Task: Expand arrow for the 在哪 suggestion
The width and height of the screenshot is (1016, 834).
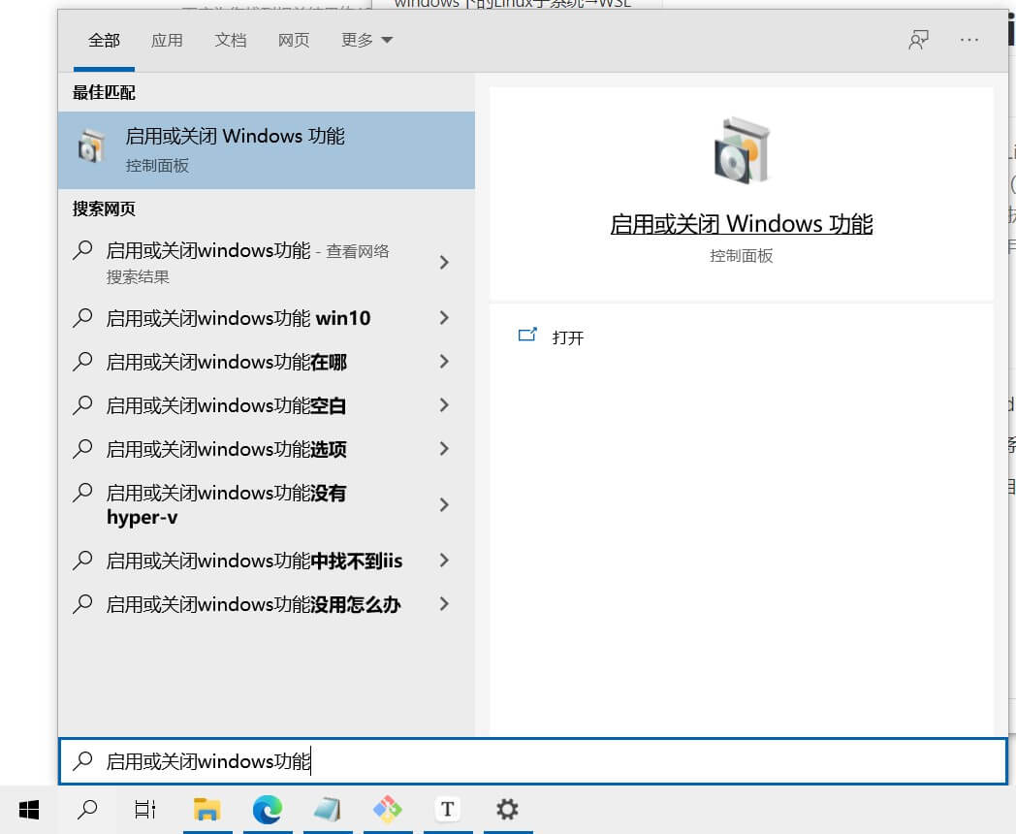Action: point(444,361)
